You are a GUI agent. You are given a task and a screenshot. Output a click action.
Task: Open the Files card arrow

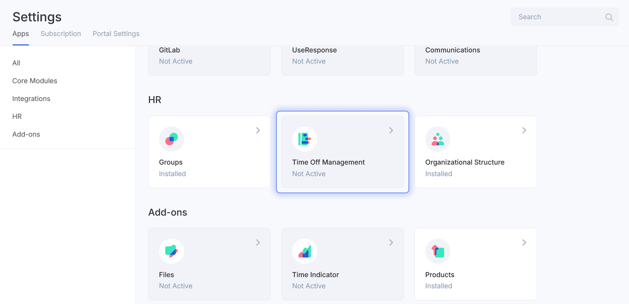(258, 243)
